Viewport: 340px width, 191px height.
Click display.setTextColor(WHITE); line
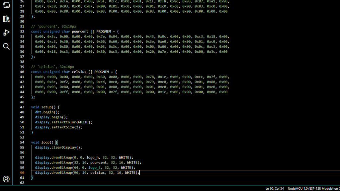pos(64,122)
